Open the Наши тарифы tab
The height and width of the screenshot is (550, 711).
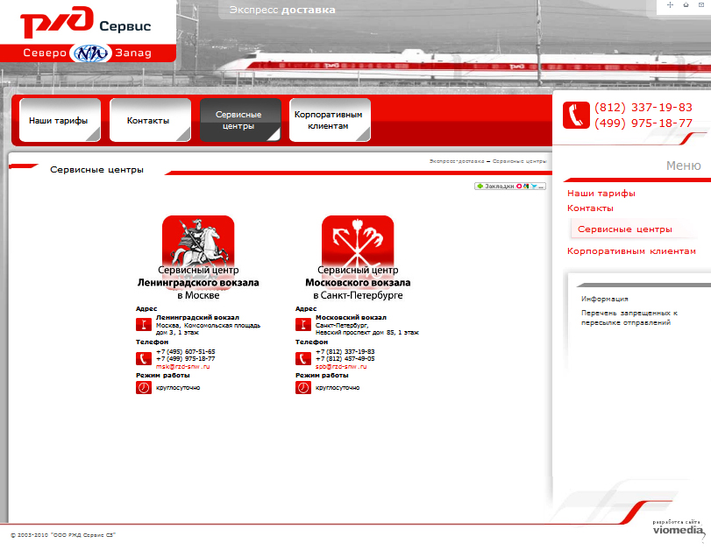(60, 120)
